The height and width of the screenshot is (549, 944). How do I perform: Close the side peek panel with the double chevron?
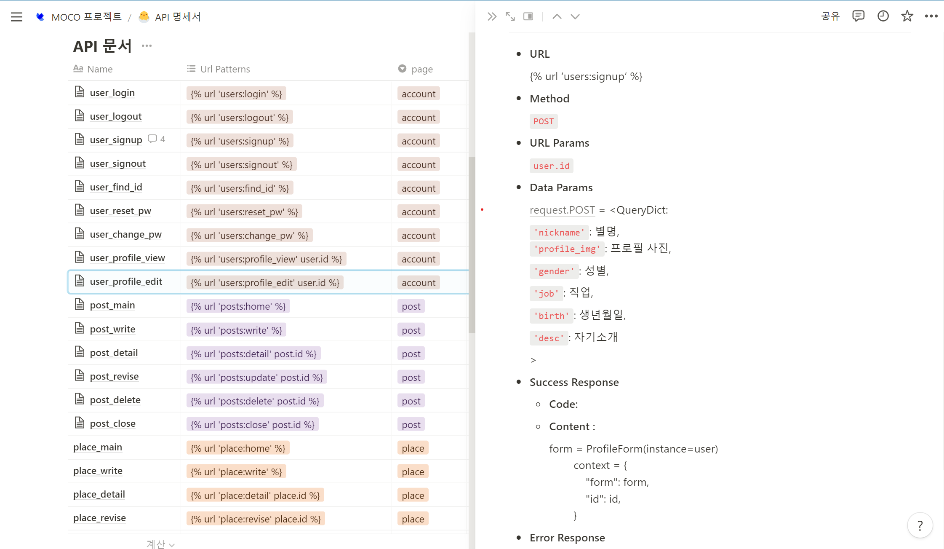point(492,16)
